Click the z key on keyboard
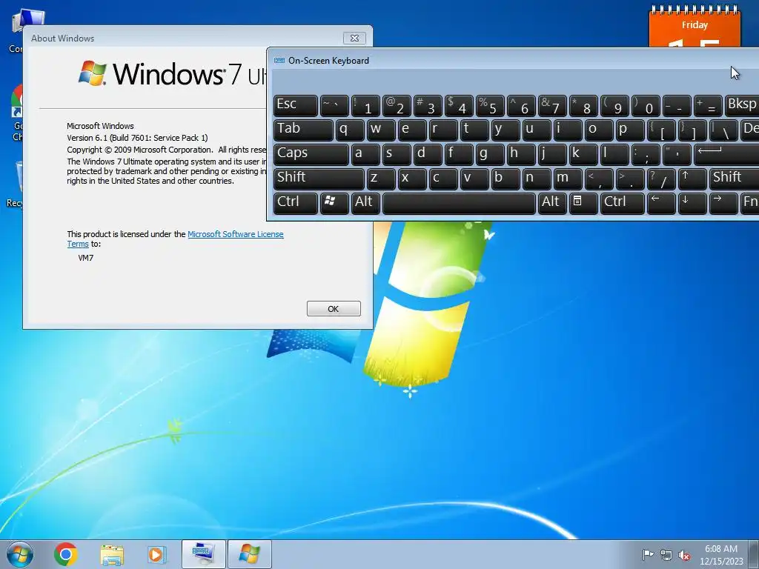Screen dimensions: 759x569 pyautogui.click(x=381, y=179)
